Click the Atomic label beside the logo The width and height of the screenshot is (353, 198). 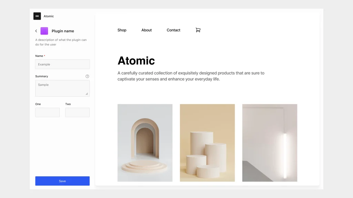click(49, 16)
